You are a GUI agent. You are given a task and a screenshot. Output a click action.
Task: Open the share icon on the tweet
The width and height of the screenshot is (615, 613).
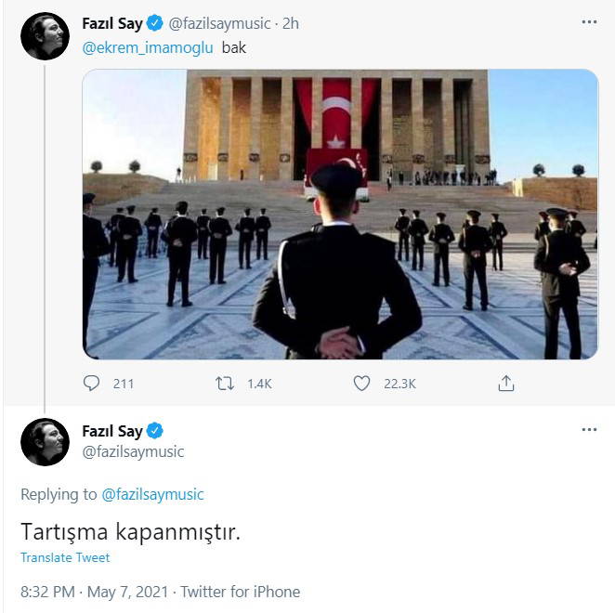505,384
